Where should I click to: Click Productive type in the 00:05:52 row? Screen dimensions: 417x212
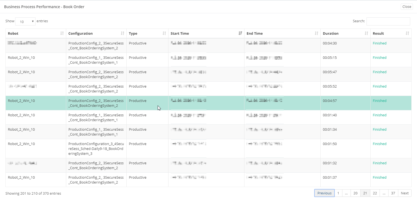pos(138,86)
